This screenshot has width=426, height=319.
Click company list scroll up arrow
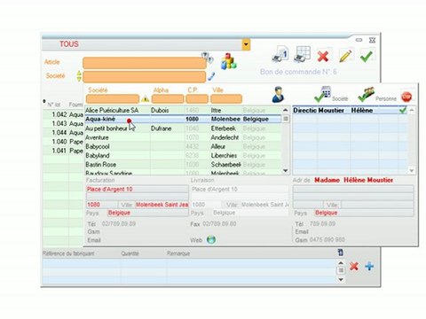point(286,110)
